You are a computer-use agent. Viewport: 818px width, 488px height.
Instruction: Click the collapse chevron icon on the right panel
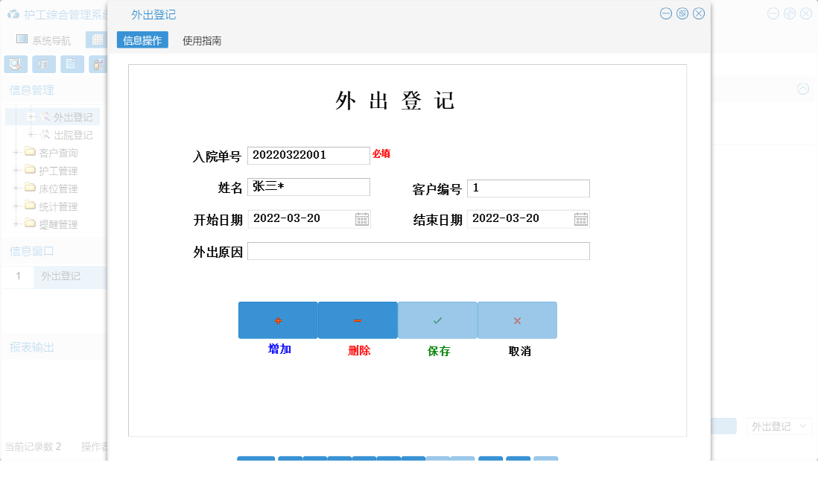point(803,89)
